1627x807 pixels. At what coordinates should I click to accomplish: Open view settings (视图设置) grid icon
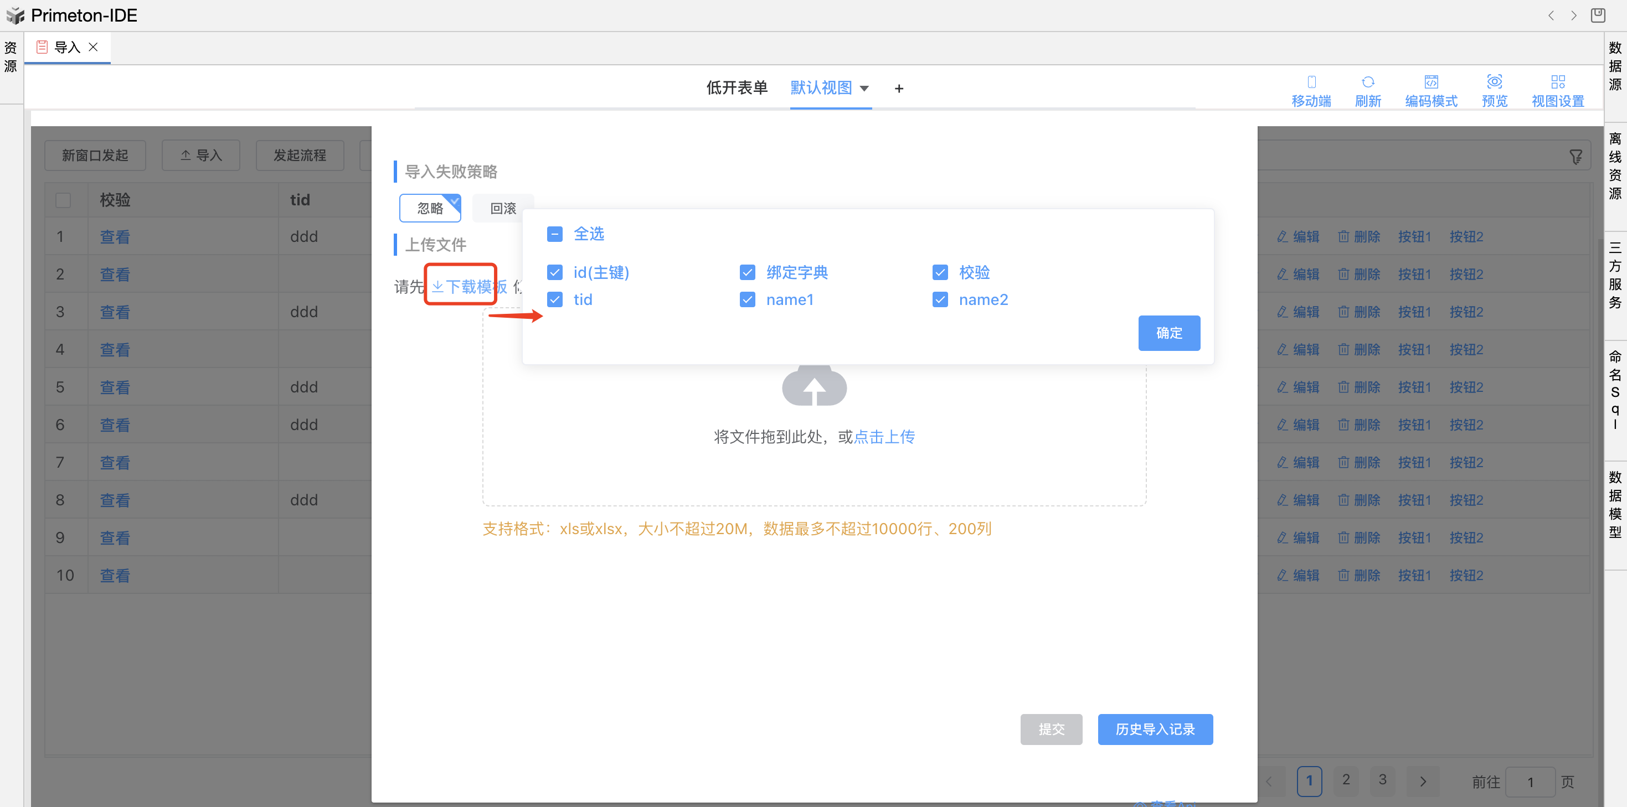pos(1558,82)
